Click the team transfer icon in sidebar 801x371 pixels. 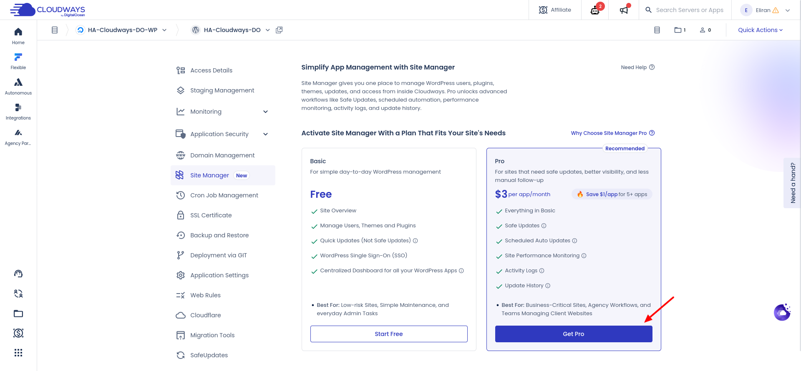pos(18,294)
